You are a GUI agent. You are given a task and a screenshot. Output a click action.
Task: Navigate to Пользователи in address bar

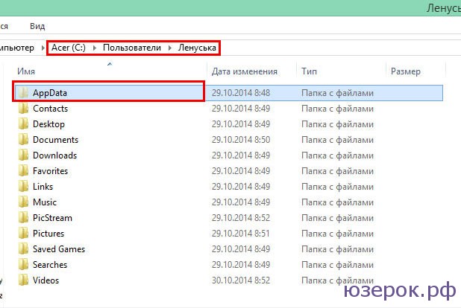coord(132,48)
